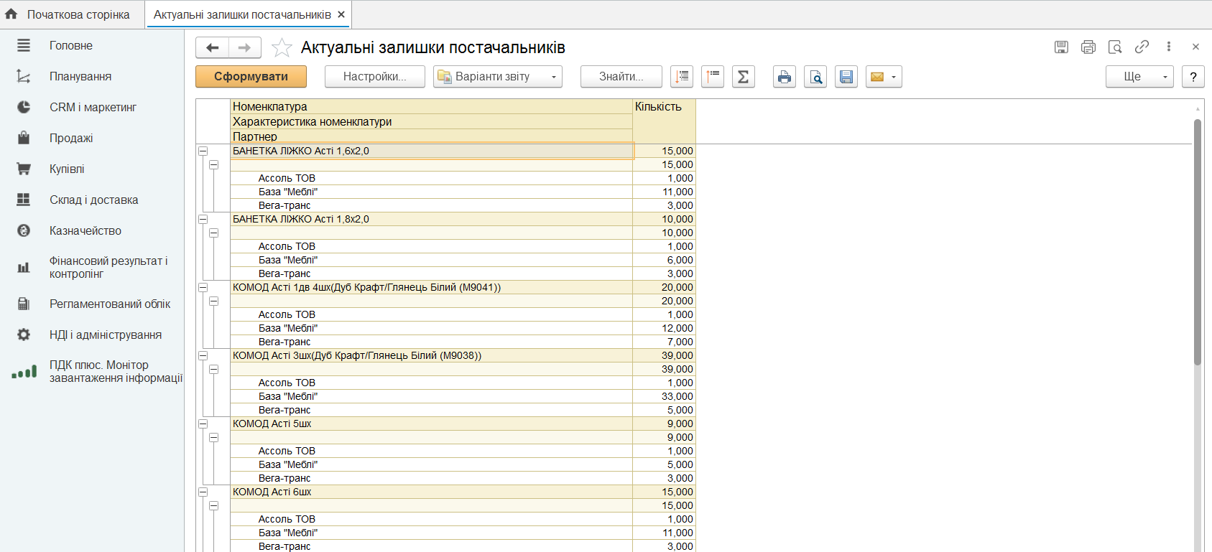Open the Регламентований облік section
Screen dimensions: 1212x552
pos(92,304)
